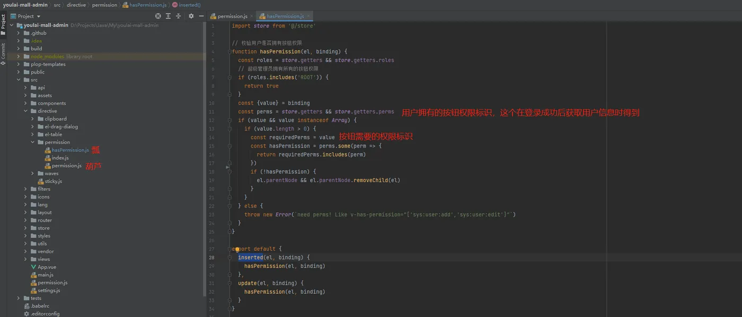The height and width of the screenshot is (317, 742).
Task: Click the 'return true' code line
Action: (261, 86)
